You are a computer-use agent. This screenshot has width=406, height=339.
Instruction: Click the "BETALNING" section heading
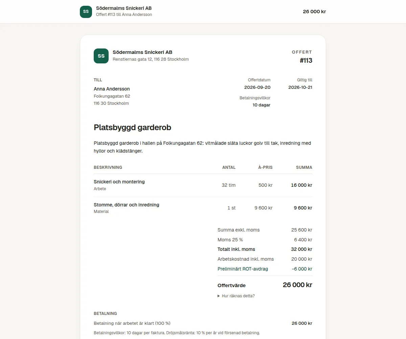click(x=105, y=314)
